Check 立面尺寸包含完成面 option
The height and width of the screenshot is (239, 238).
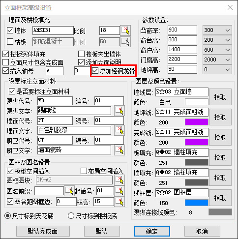point(6,62)
